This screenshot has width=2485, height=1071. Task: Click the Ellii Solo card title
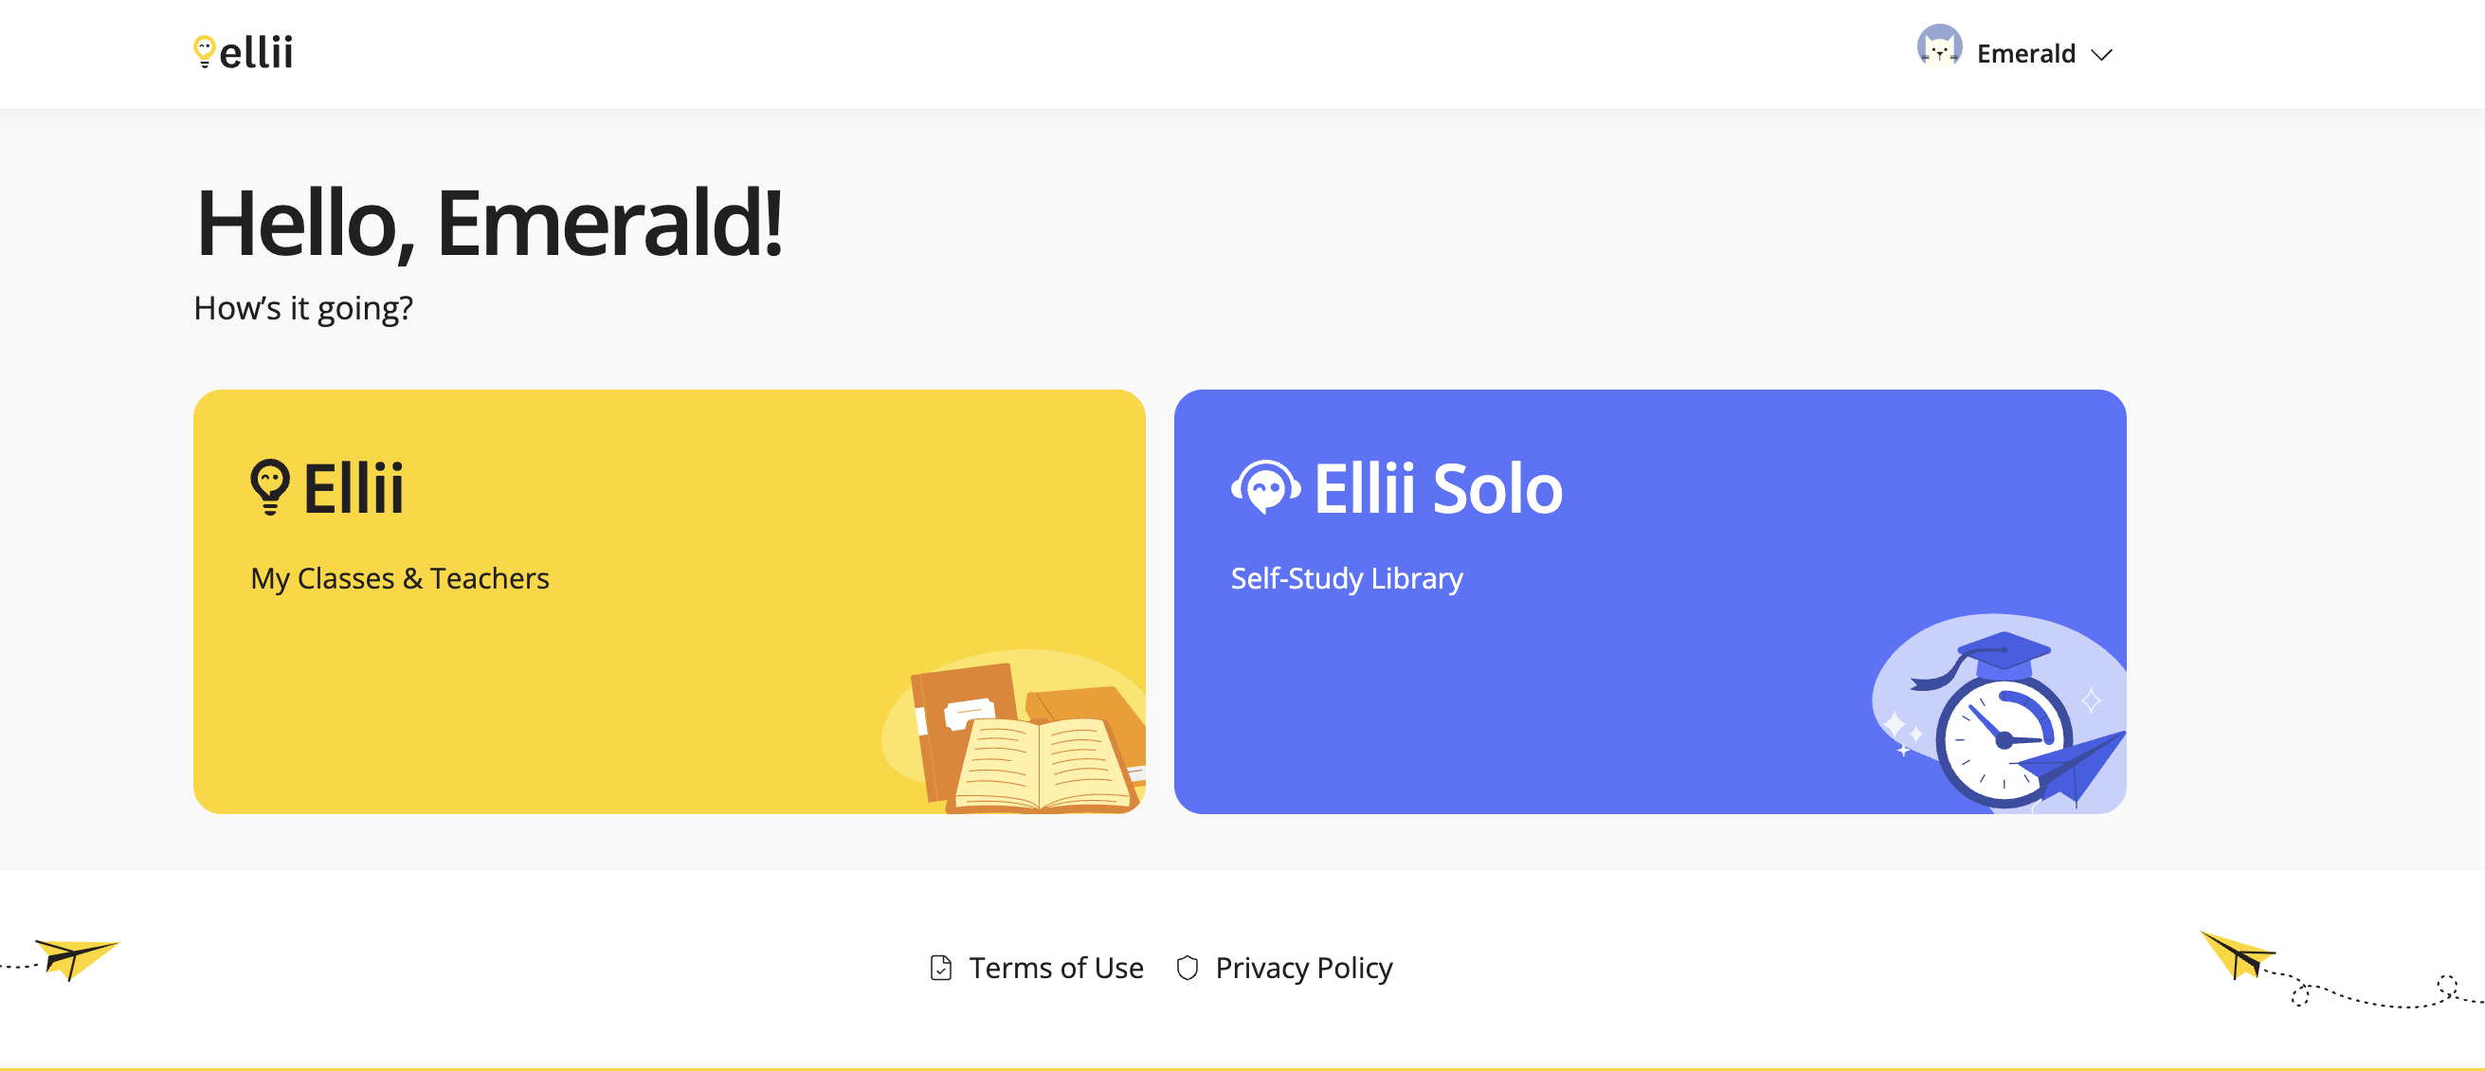pyautogui.click(x=1438, y=488)
